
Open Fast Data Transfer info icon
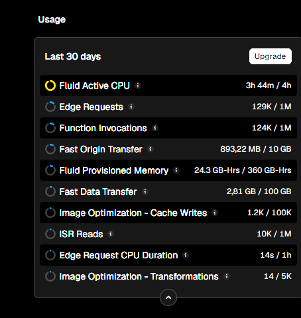tap(145, 191)
